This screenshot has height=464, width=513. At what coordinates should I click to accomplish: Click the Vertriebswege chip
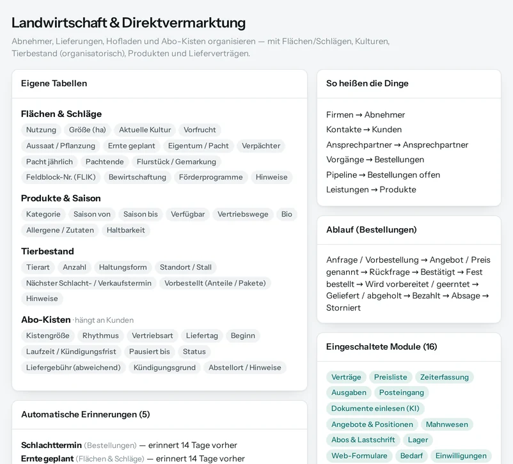pyautogui.click(x=243, y=214)
